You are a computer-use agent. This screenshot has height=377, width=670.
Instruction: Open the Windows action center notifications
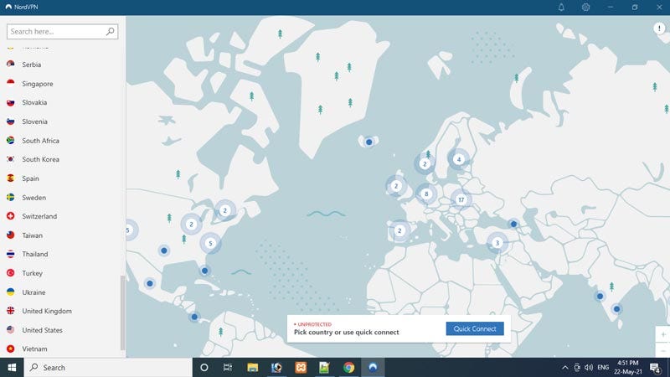(x=655, y=367)
